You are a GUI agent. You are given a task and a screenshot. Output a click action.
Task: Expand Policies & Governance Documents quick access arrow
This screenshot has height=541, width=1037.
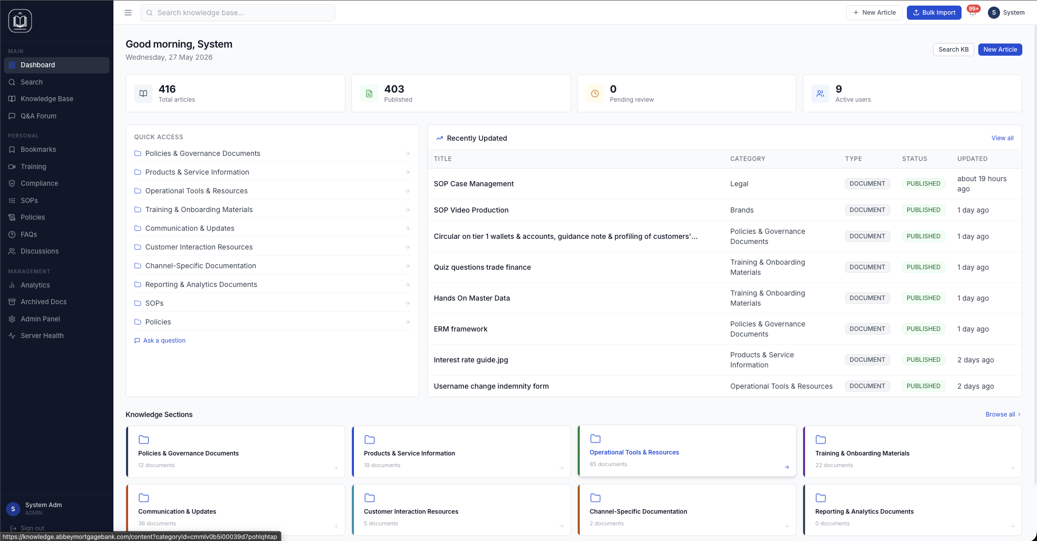pos(408,153)
